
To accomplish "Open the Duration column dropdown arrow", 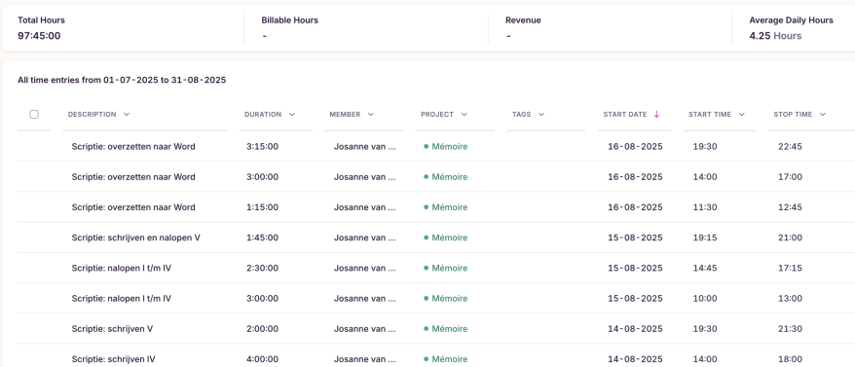I will click(x=292, y=115).
